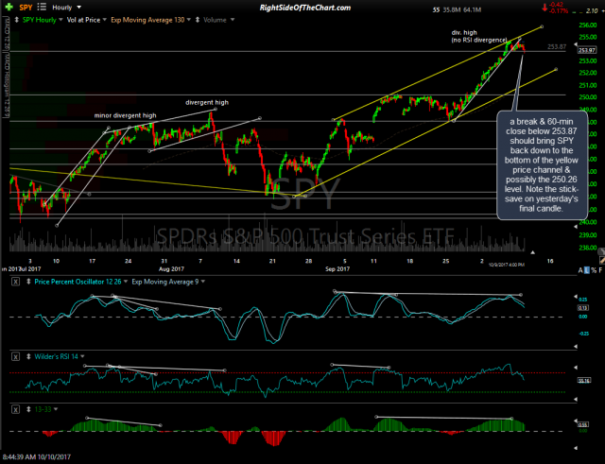605x464 pixels.
Task: Click the drawing tools pencil icon
Action: [601, 260]
